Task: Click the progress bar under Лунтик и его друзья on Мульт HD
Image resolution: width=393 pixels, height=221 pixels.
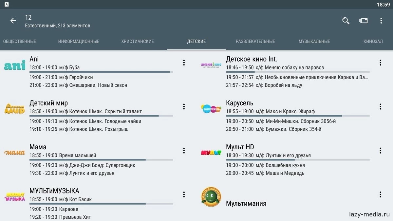Action: tap(298, 160)
